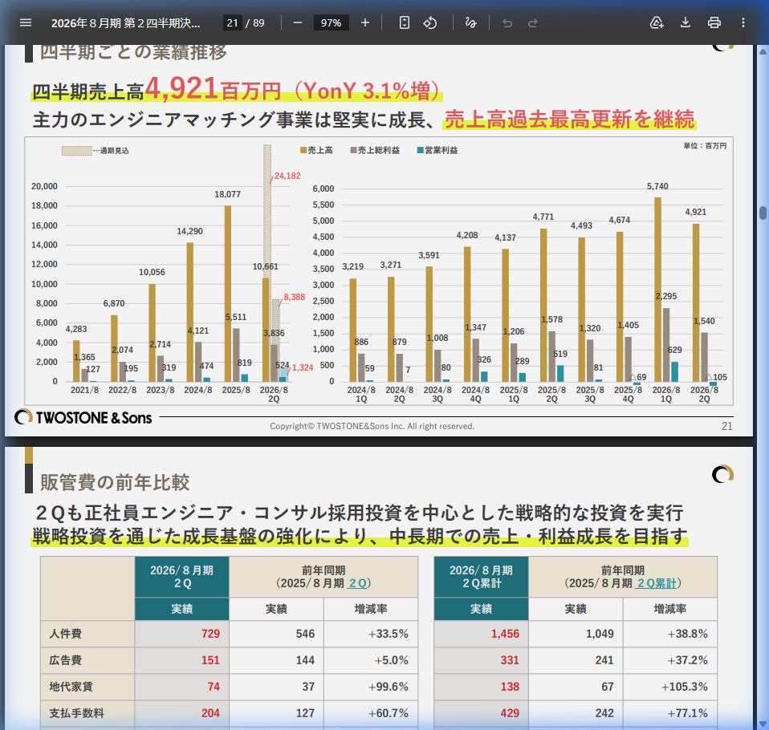Screen dimensions: 769x730
Task: Click the Undo icon in toolbar
Action: pyautogui.click(x=507, y=22)
